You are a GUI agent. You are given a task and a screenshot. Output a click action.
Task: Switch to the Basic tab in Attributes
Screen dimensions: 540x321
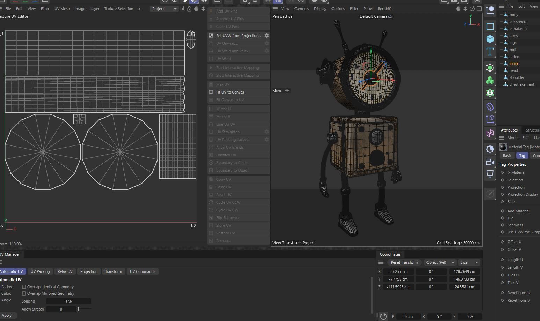point(507,156)
